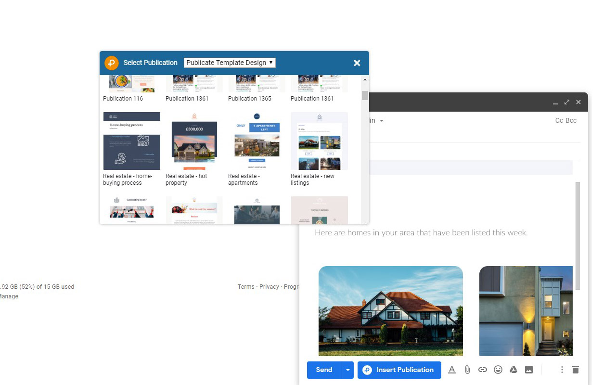Viewport: 616px width, 385px height.
Task: Click the Manage storage link
Action: [x=8, y=296]
